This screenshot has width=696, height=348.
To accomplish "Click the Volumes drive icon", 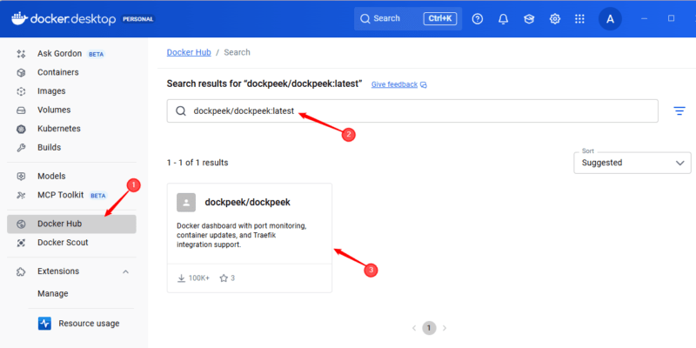I will 21,110.
